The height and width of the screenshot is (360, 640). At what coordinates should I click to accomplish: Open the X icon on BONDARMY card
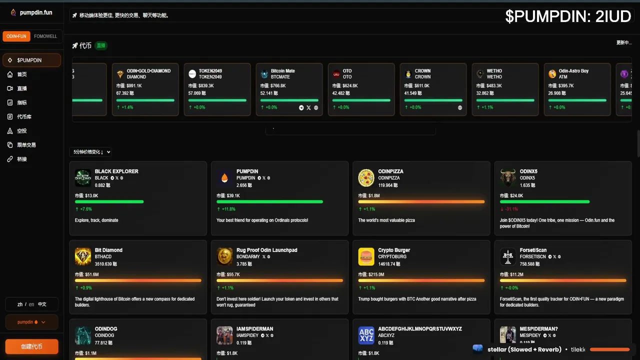pos(263,257)
